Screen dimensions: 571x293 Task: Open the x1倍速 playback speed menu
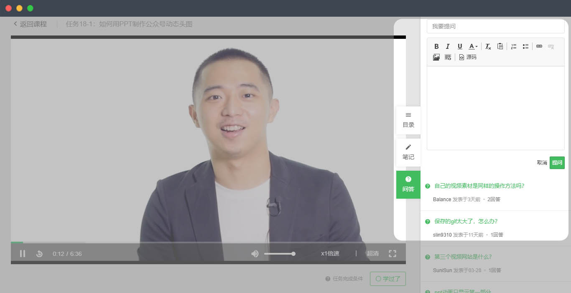[330, 253]
